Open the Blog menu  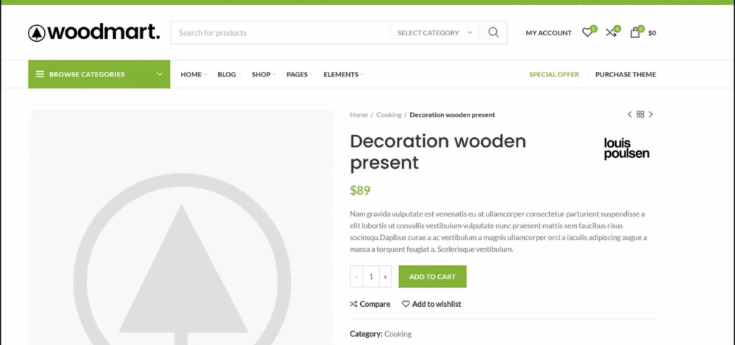coord(229,74)
